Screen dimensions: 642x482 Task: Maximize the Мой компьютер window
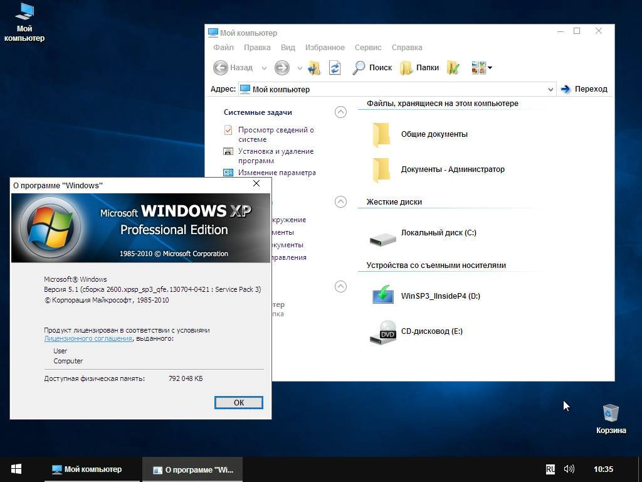pyautogui.click(x=577, y=31)
